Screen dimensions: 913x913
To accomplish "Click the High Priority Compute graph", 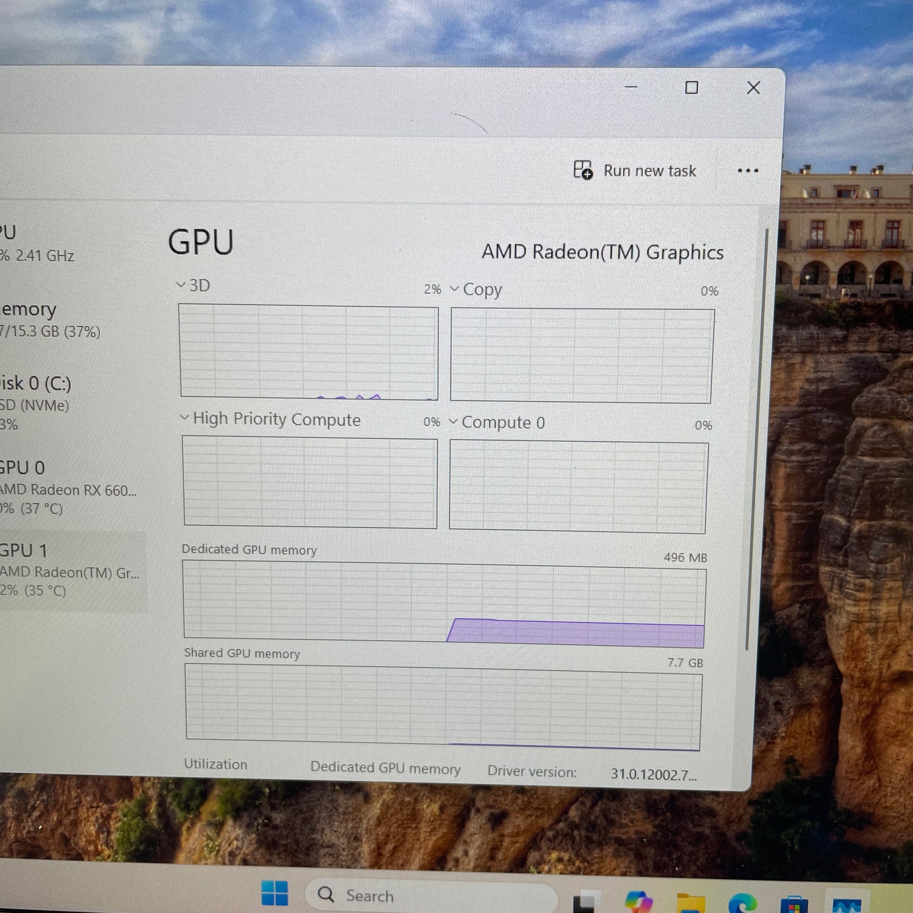I will point(310,482).
